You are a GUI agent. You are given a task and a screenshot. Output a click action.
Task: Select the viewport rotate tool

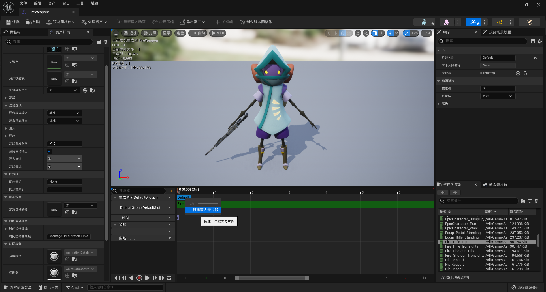[x=342, y=33]
